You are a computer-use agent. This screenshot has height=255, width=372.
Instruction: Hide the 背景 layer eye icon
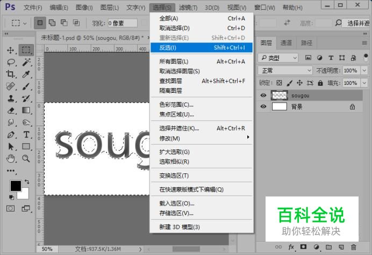(263, 106)
